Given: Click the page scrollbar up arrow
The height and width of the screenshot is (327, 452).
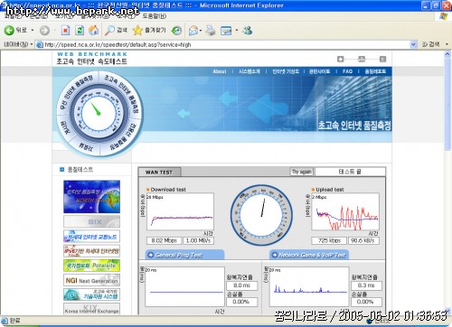Looking at the screenshot, I should pyautogui.click(x=447, y=54).
